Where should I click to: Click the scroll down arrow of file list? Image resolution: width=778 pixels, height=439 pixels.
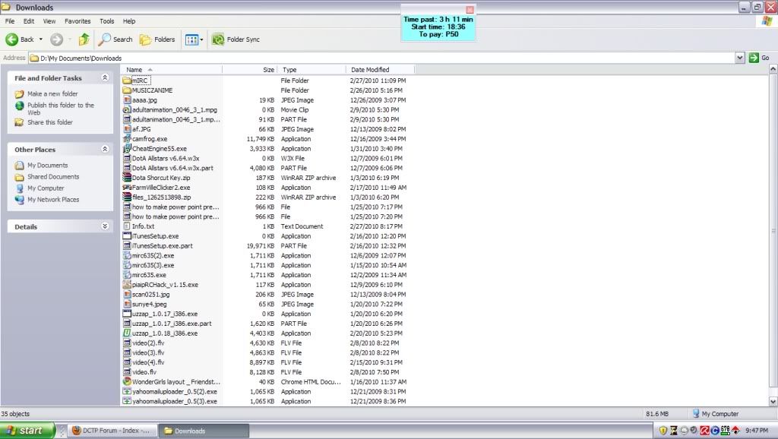click(x=773, y=401)
